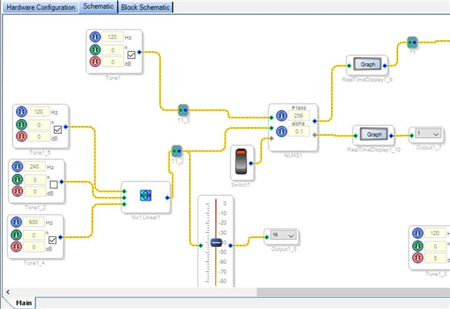Toggle the Tone1_5 enable checkbox

(x=58, y=130)
